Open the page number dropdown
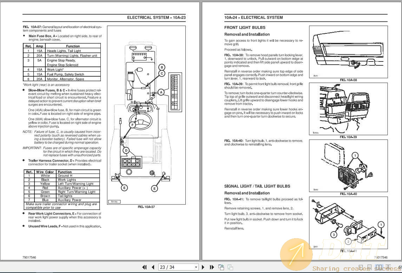 (196, 267)
